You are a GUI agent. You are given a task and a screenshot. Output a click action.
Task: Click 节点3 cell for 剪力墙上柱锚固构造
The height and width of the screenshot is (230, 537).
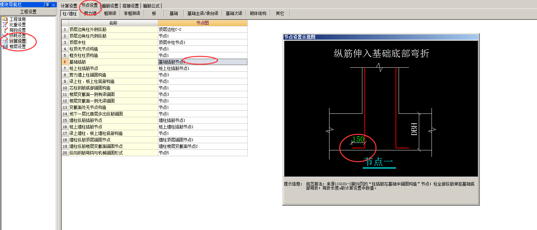tap(203, 75)
